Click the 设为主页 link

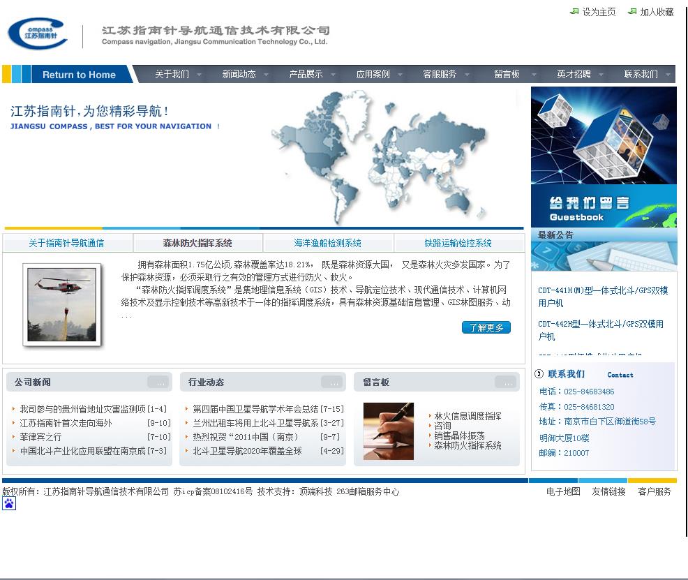coord(599,12)
